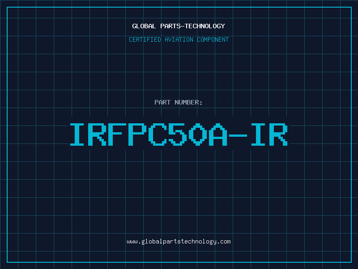This screenshot has height=269, width=358.
Task: Click the word COMPONENT in the subtitle
Action: pyautogui.click(x=213, y=39)
